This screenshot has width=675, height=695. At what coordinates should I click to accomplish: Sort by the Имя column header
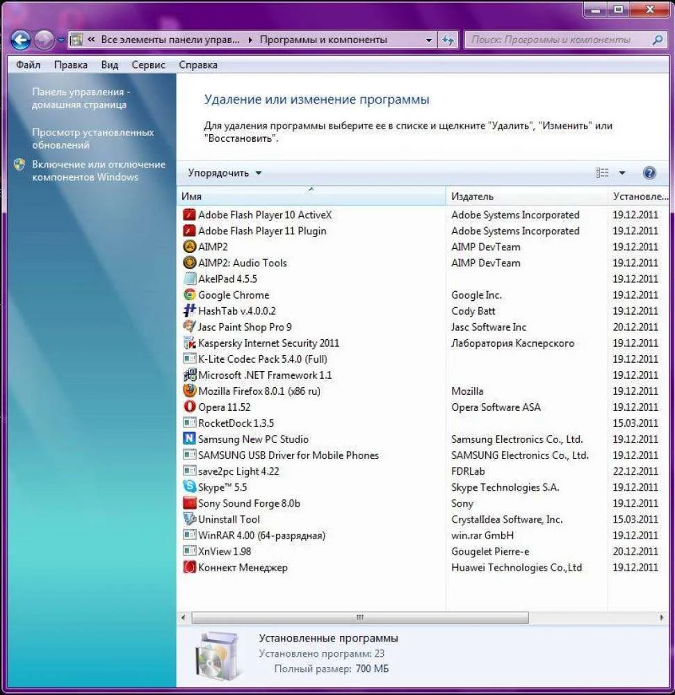coord(311,196)
